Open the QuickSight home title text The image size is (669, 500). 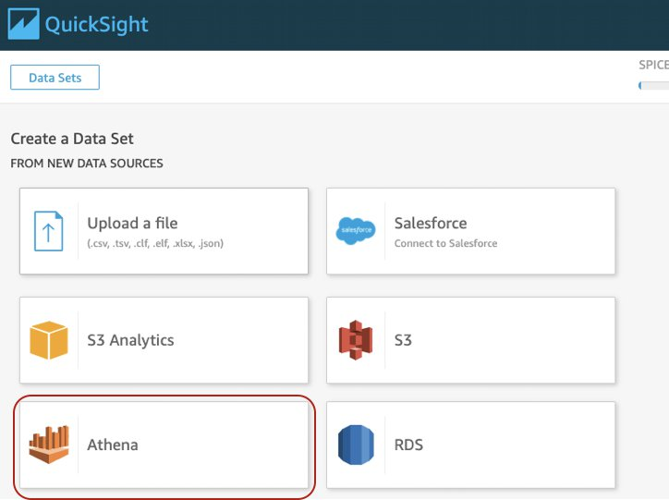pos(96,25)
